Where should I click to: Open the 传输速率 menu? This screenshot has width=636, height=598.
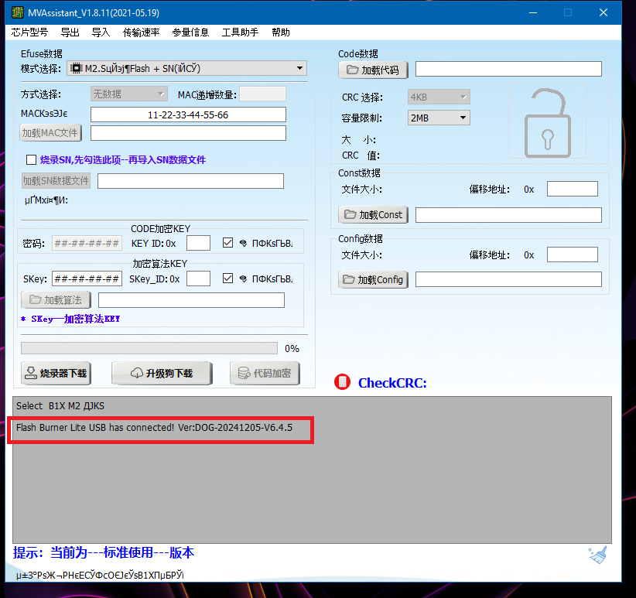[142, 32]
